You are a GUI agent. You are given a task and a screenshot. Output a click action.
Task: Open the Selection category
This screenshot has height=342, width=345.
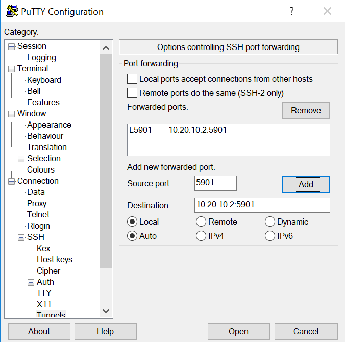tap(44, 158)
